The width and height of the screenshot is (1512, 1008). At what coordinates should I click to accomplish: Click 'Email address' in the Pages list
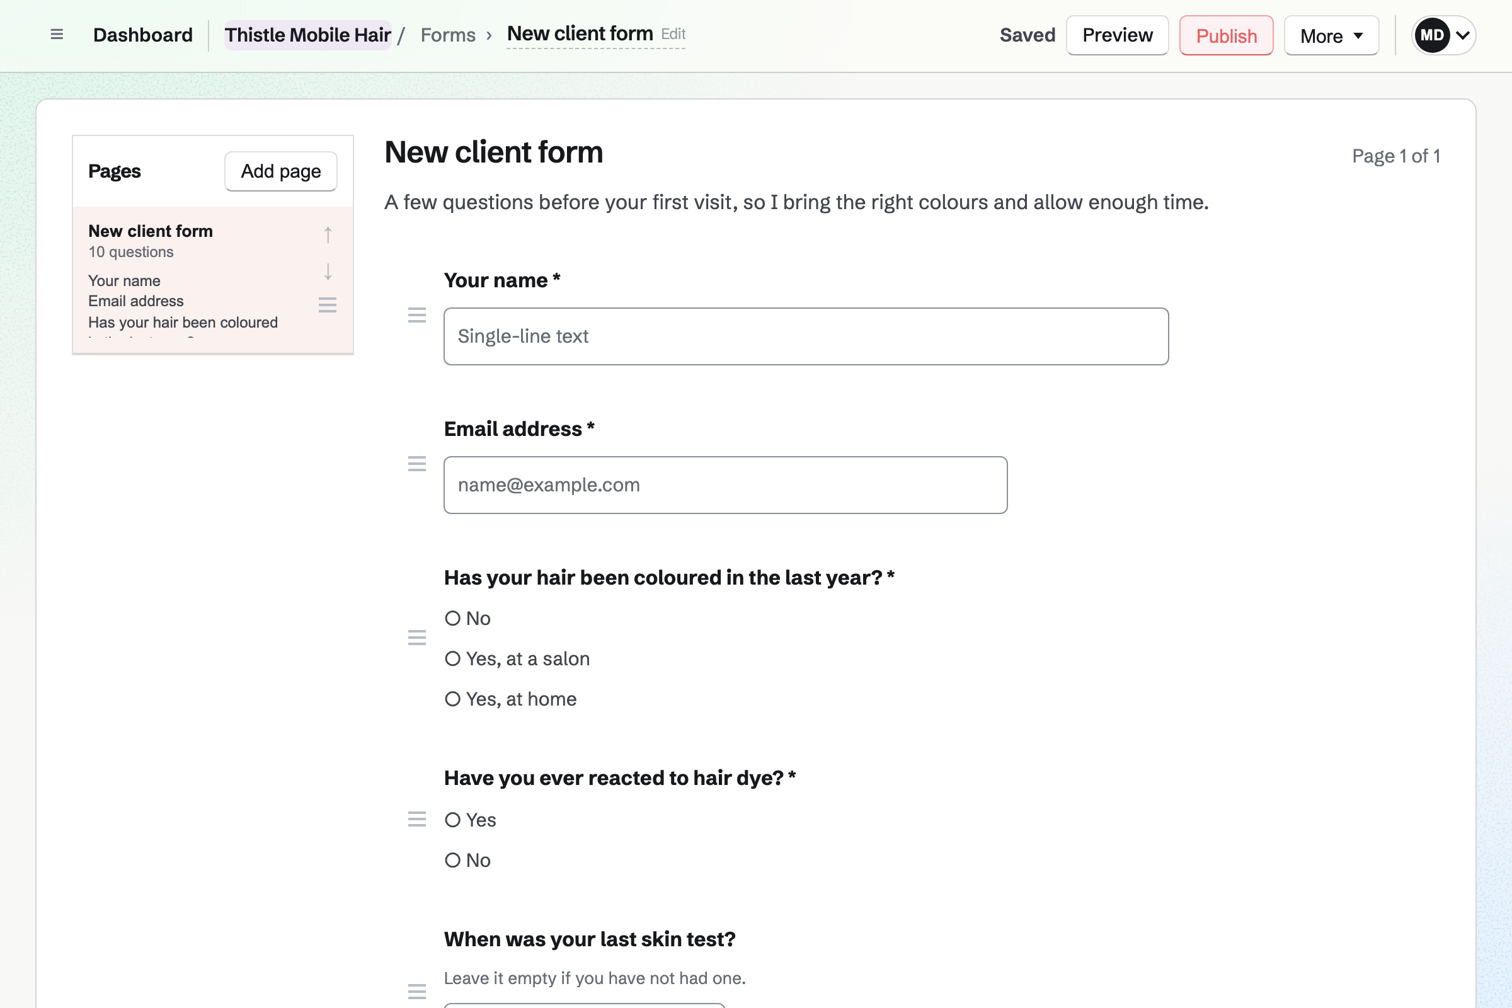(135, 302)
